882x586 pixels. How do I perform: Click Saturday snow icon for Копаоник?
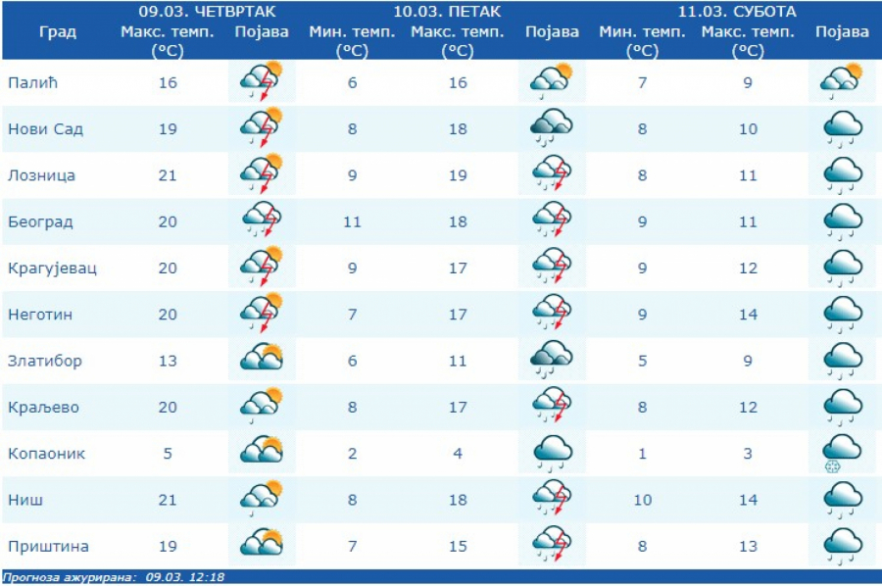click(x=842, y=454)
